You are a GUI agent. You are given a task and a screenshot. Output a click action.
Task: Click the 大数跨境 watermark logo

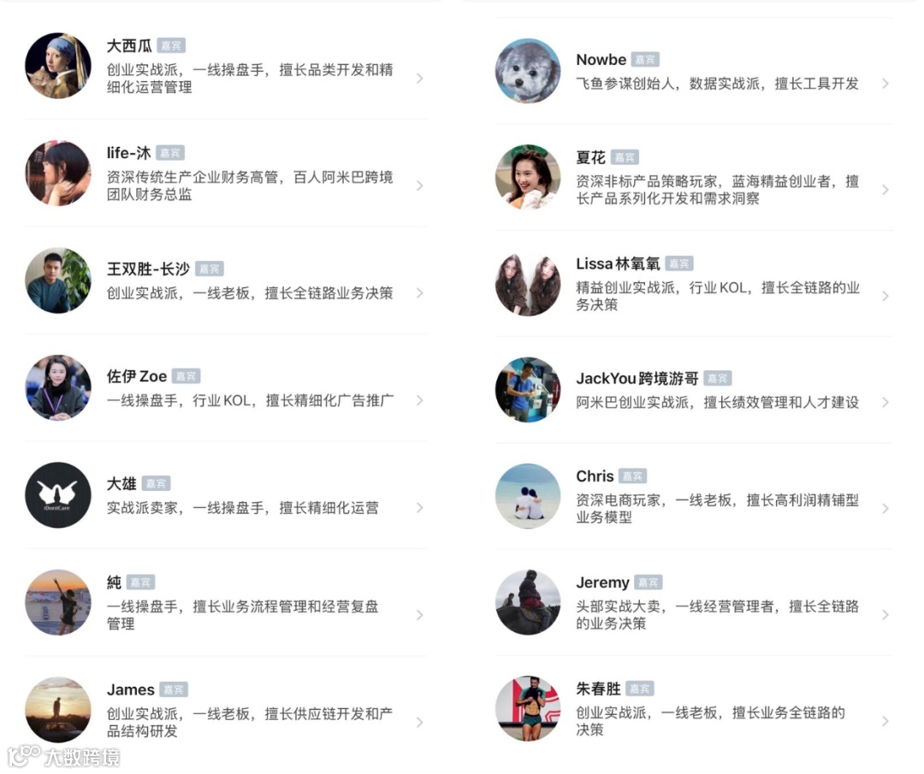pos(65,757)
